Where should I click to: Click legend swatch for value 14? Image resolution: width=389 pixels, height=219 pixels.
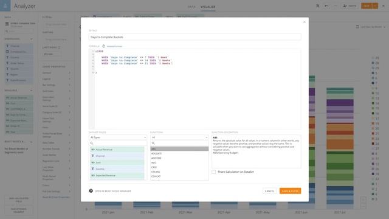(373, 103)
